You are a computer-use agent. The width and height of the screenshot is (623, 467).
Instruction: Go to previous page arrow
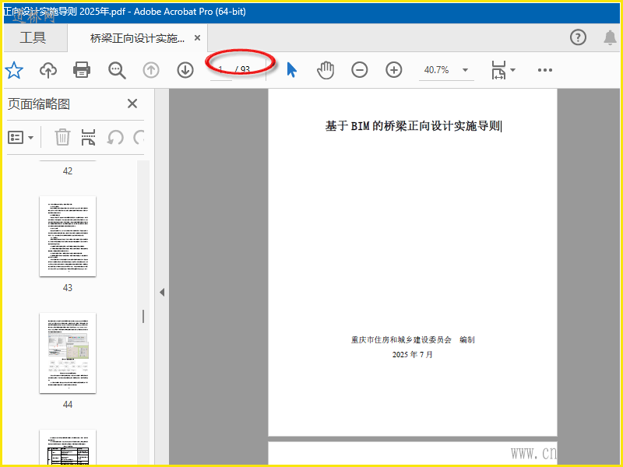point(151,70)
